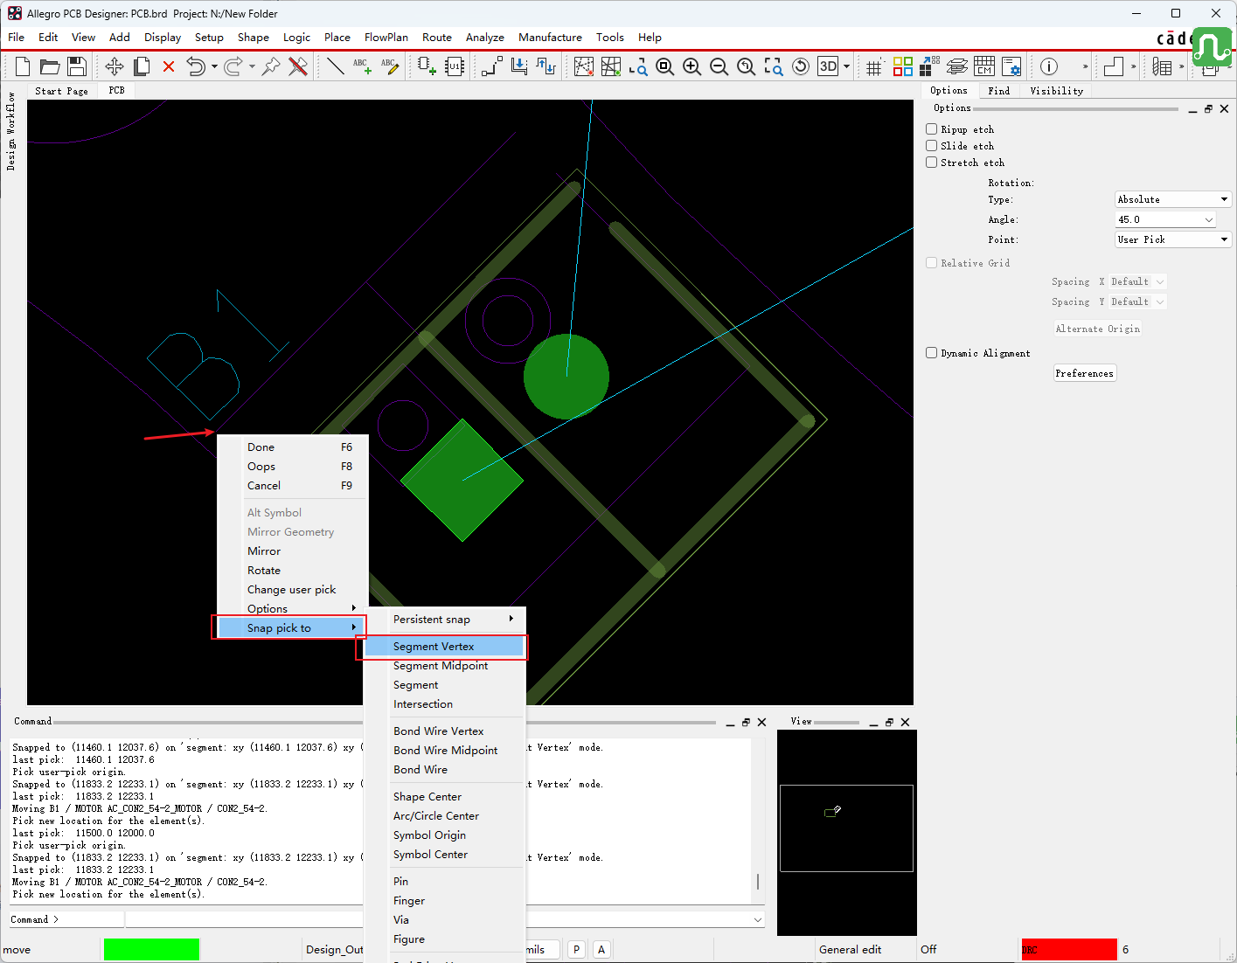Click the Add Connect route icon
1237x963 pixels.
click(492, 66)
